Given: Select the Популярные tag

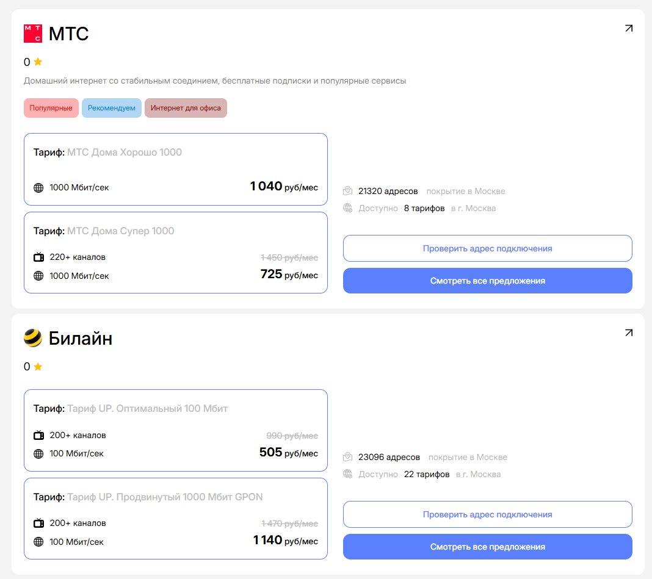Looking at the screenshot, I should [51, 108].
